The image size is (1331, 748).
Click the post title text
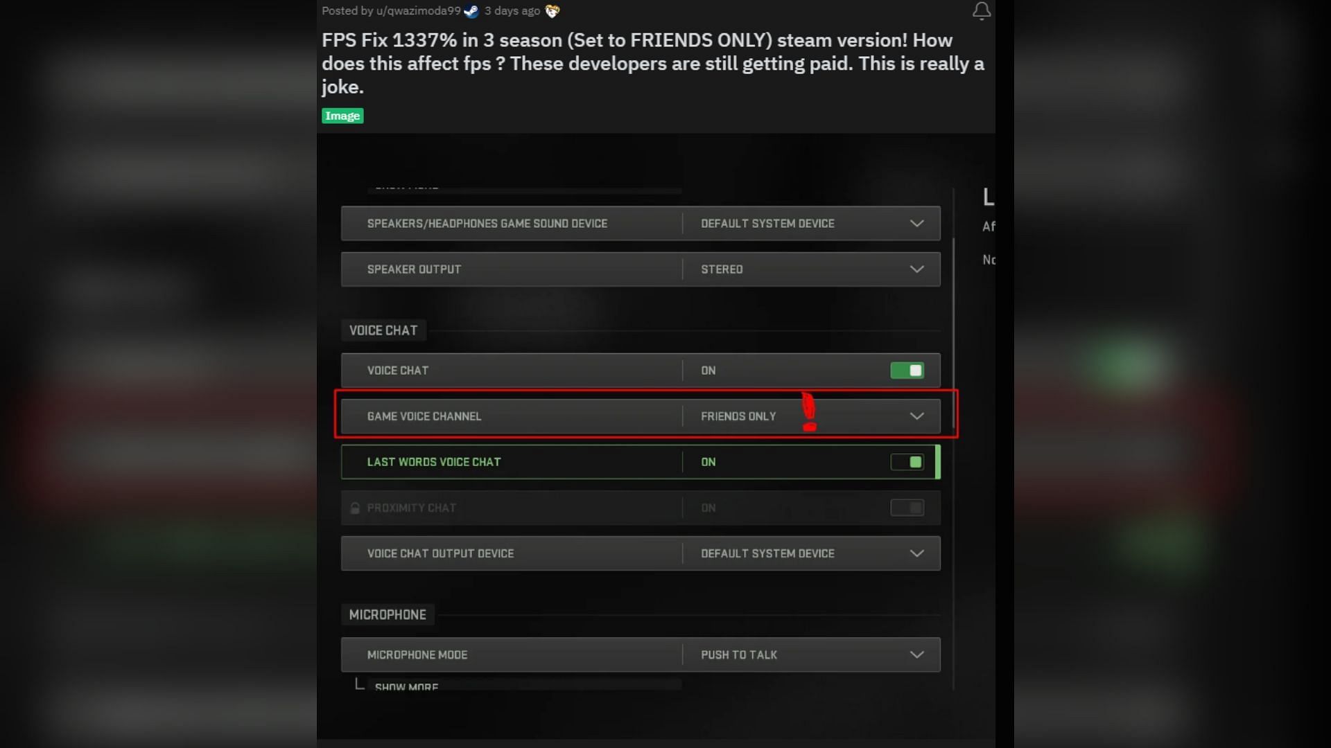click(652, 63)
